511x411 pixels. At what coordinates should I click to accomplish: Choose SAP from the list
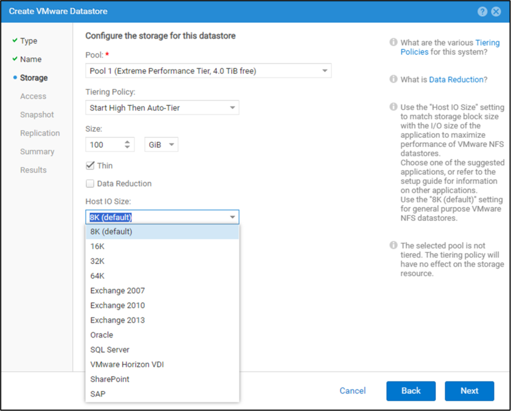point(162,394)
